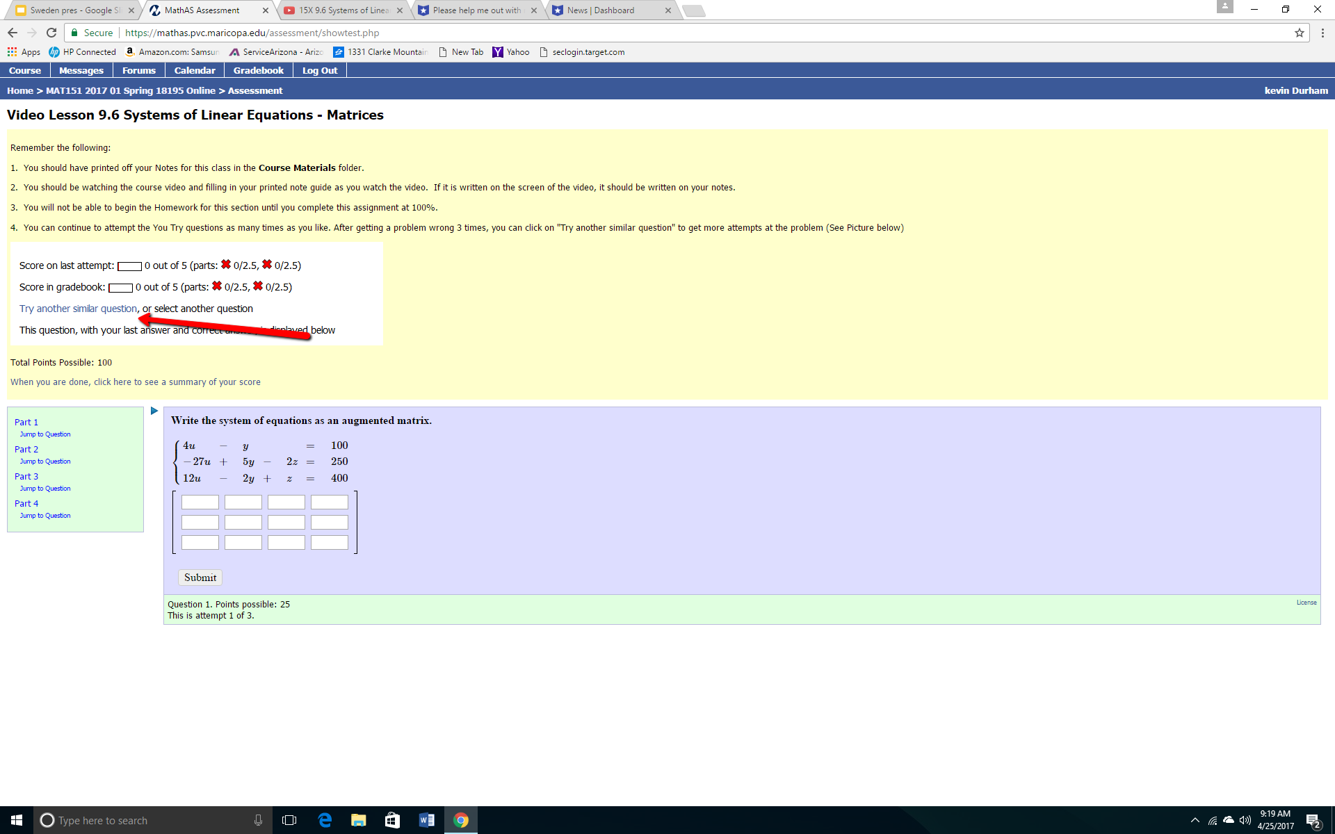Click the Log Out navigation icon
This screenshot has height=834, width=1335.
[319, 70]
